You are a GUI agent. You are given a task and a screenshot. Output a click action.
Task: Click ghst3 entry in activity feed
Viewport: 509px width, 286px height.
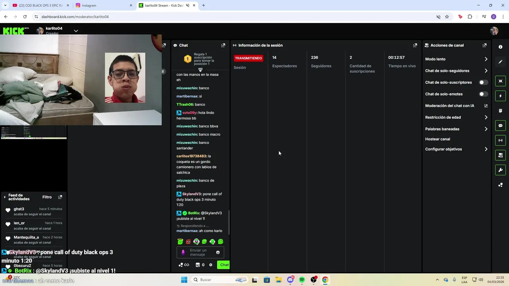click(34, 211)
